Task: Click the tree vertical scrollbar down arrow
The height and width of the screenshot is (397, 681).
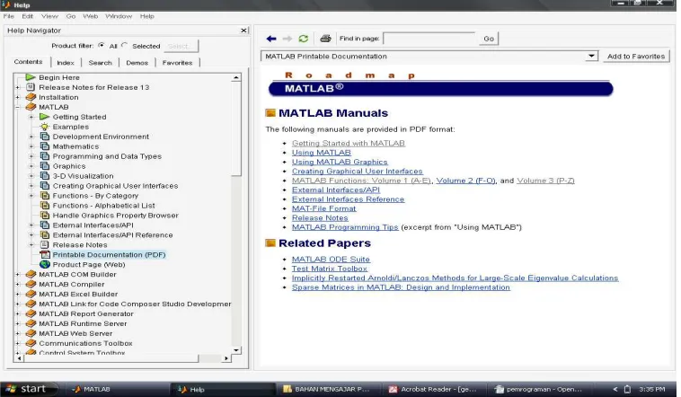Action: point(236,349)
